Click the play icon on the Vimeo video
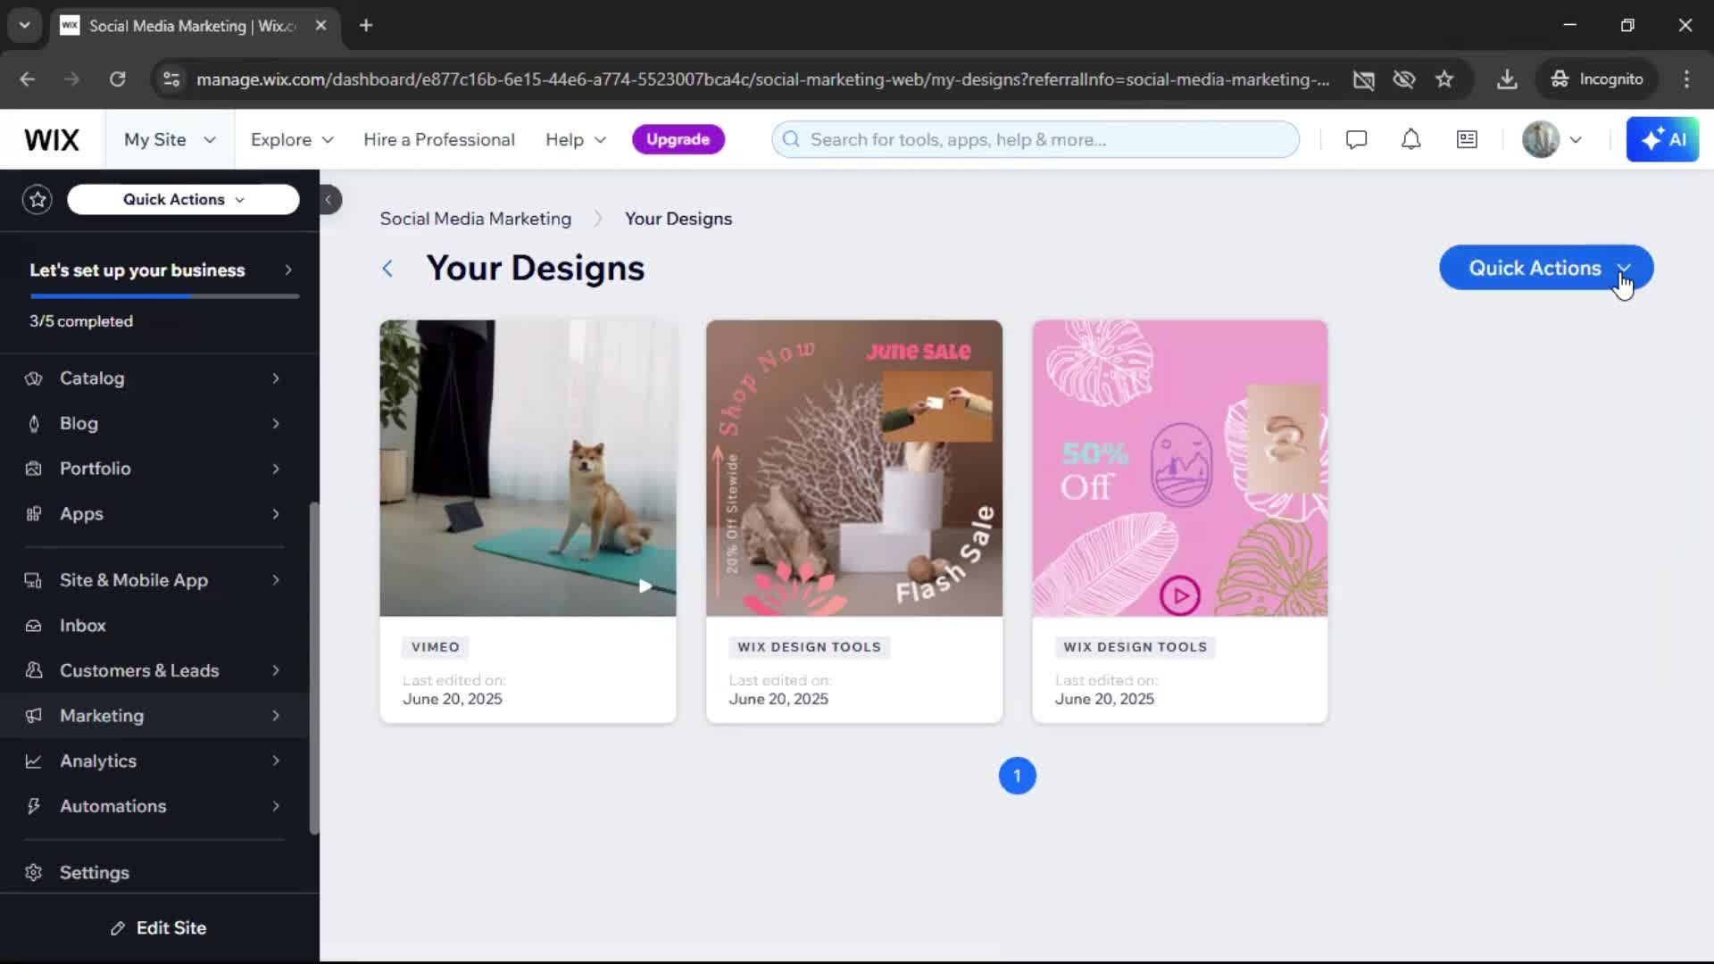 (x=645, y=586)
